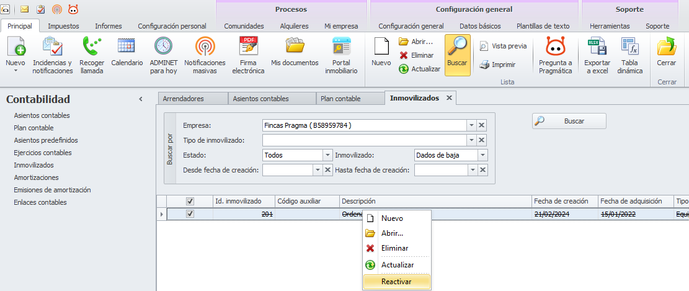This screenshot has width=689, height=291.
Task: Click Eliminar in the ribbon
Action: (416, 55)
